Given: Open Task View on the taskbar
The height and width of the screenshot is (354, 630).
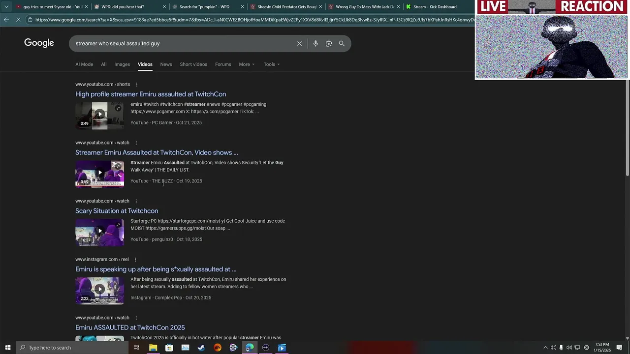Looking at the screenshot, I should [x=136, y=348].
